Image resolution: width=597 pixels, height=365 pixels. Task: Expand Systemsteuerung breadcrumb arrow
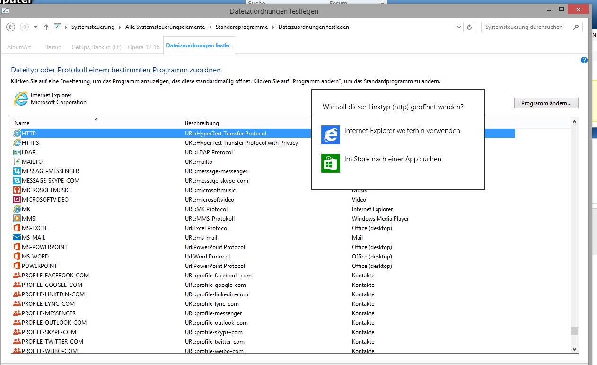coord(120,27)
